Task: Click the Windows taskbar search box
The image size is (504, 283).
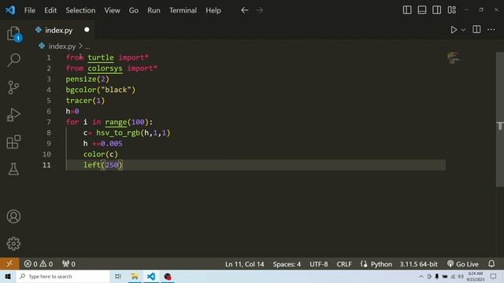Action: point(63,276)
